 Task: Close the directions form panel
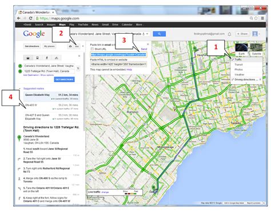coord(79,56)
